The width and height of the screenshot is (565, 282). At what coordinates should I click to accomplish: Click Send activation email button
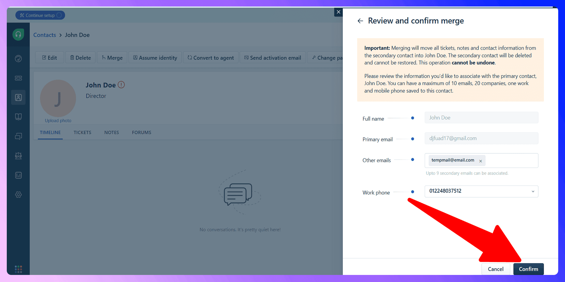pos(273,58)
